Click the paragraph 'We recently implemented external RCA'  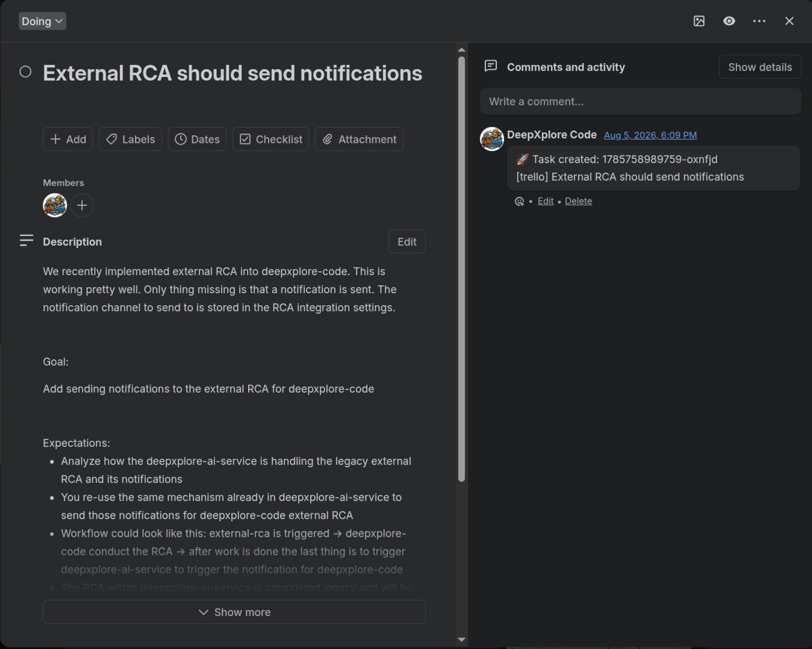pos(220,290)
